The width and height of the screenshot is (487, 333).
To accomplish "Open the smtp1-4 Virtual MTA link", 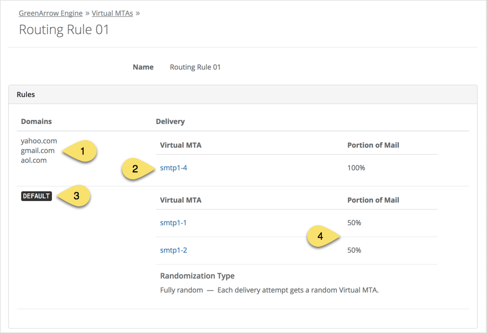I will 173,168.
